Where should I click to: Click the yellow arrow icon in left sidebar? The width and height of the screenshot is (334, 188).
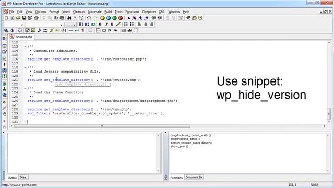4,102
